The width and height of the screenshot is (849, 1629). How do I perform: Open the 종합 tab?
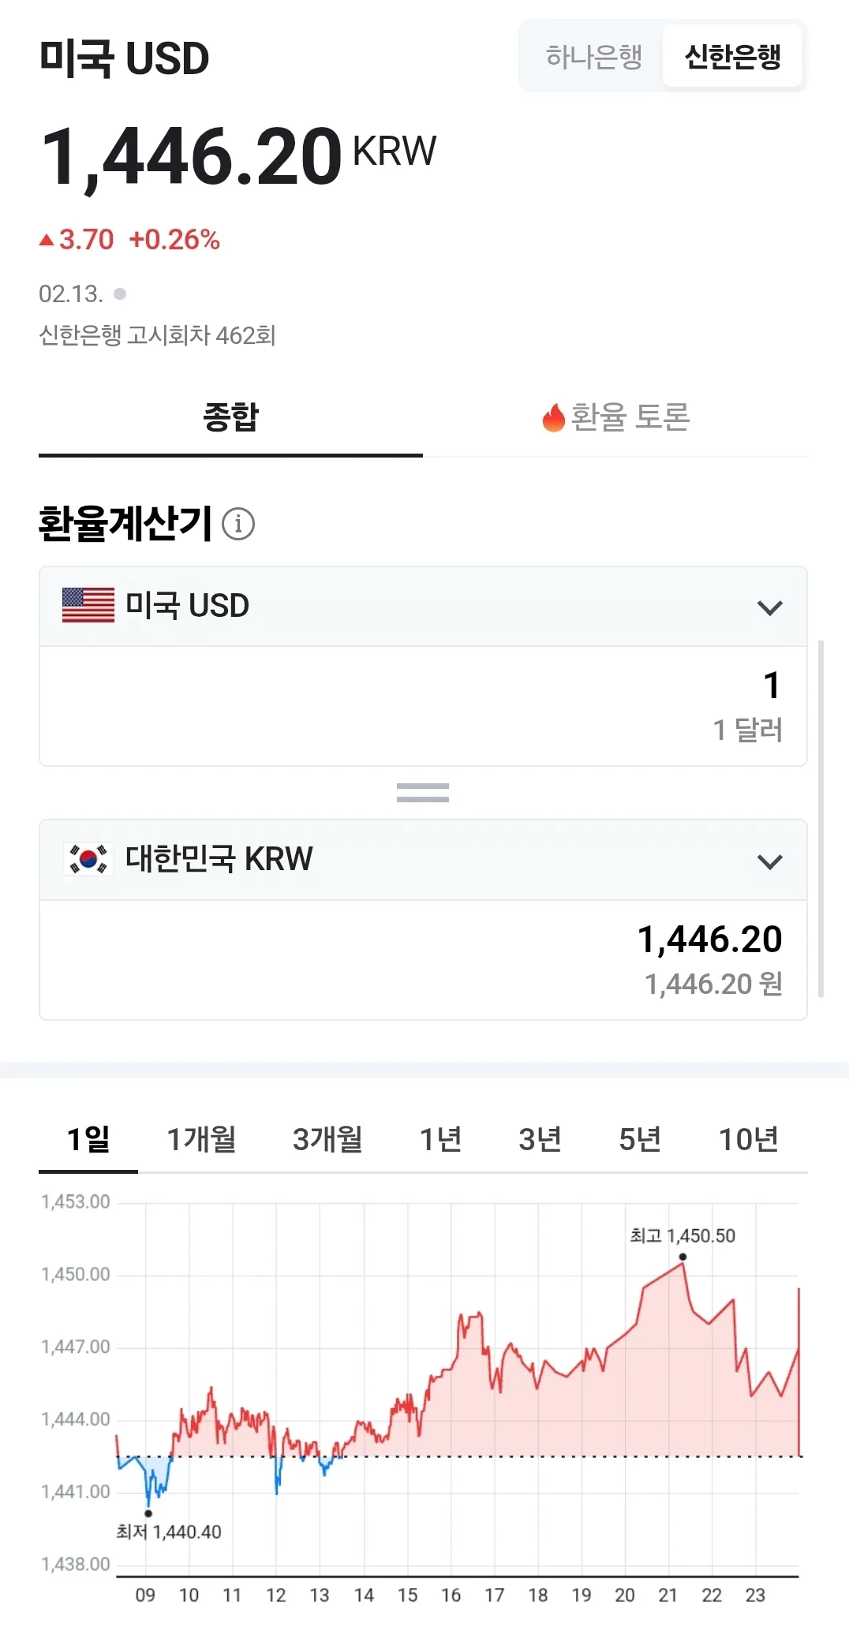coord(230,417)
